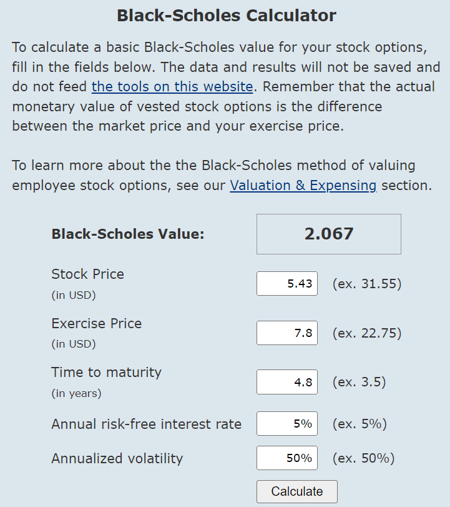Click the Stock Price label text
The height and width of the screenshot is (507, 450).
(x=88, y=274)
